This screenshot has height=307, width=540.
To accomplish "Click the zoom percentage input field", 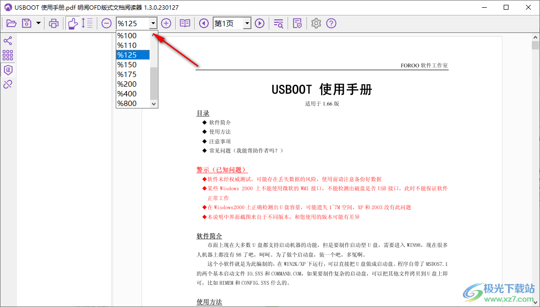I will (x=133, y=23).
